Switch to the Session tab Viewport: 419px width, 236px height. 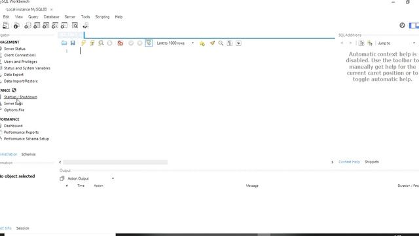(22, 228)
